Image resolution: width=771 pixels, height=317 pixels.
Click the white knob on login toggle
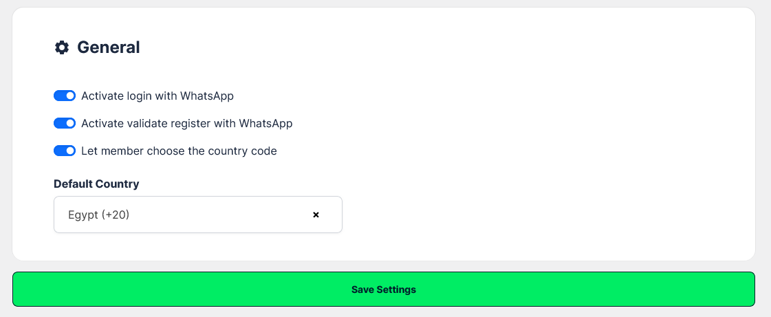(70, 96)
